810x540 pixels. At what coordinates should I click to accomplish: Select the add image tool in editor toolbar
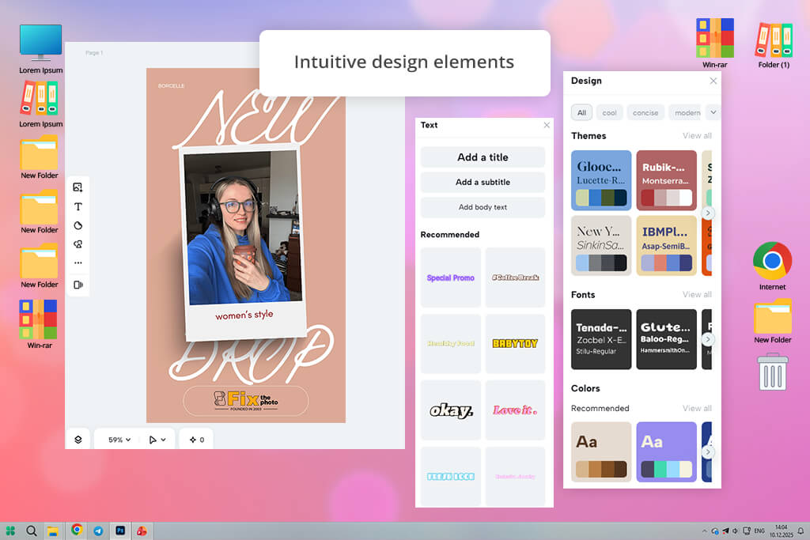coord(78,187)
